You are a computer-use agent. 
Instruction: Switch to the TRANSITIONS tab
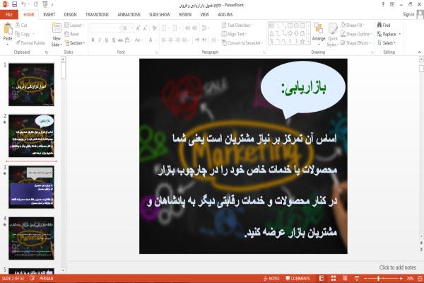point(97,15)
